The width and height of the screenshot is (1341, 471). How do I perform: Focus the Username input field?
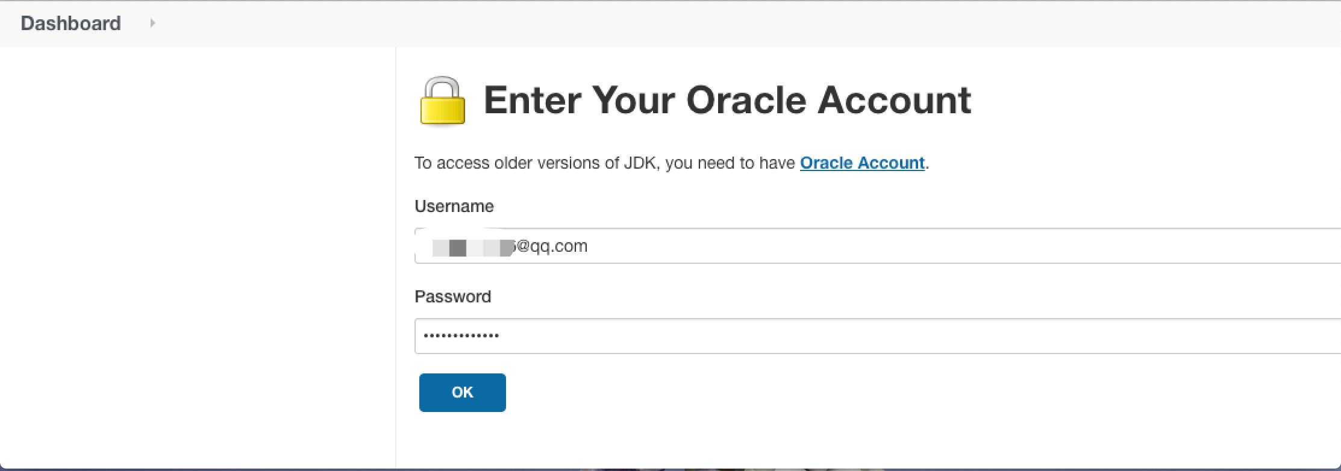(878, 246)
